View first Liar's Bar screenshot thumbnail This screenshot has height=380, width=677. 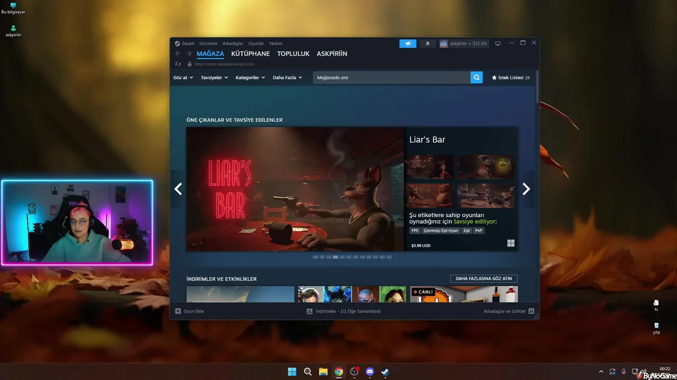pos(429,167)
